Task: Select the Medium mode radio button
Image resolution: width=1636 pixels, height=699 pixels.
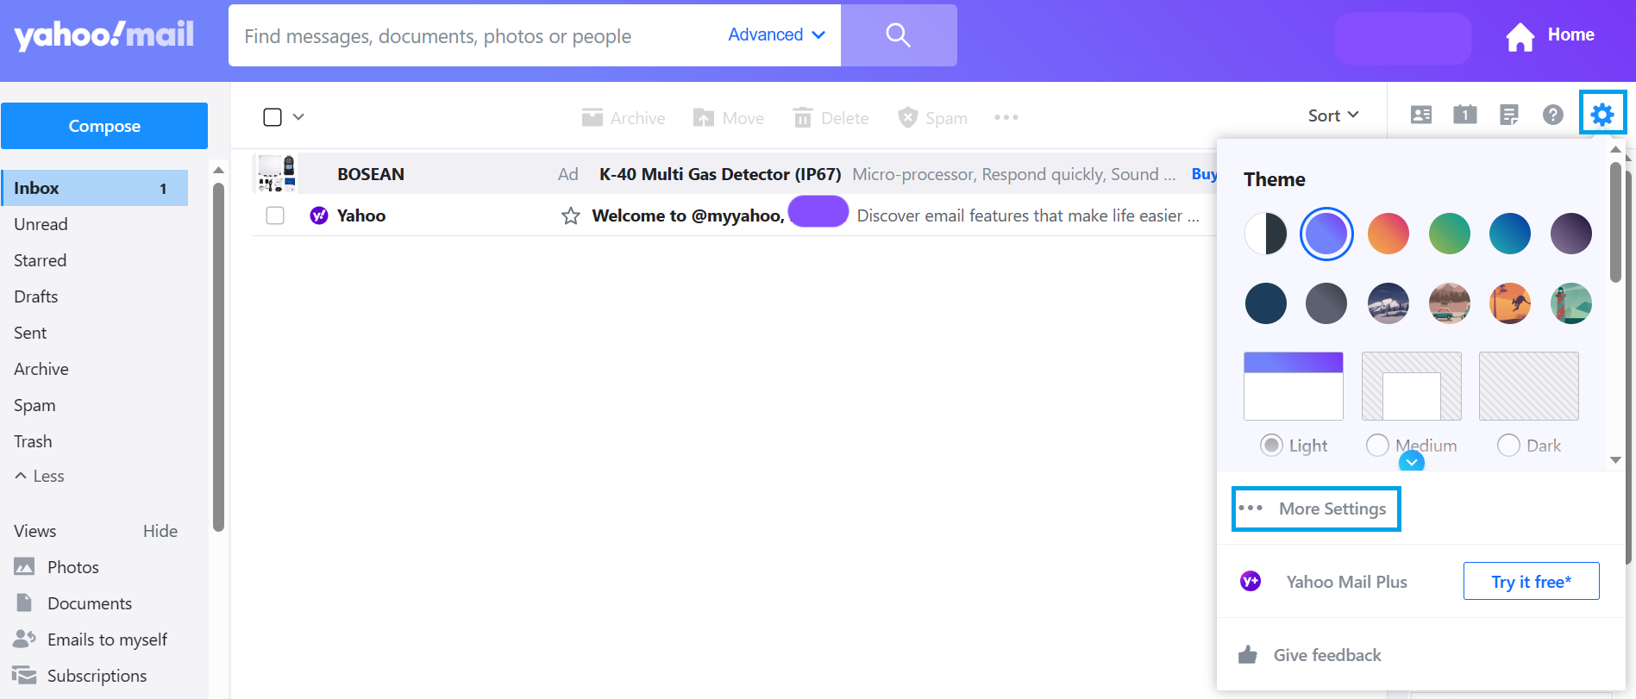Action: click(x=1378, y=445)
